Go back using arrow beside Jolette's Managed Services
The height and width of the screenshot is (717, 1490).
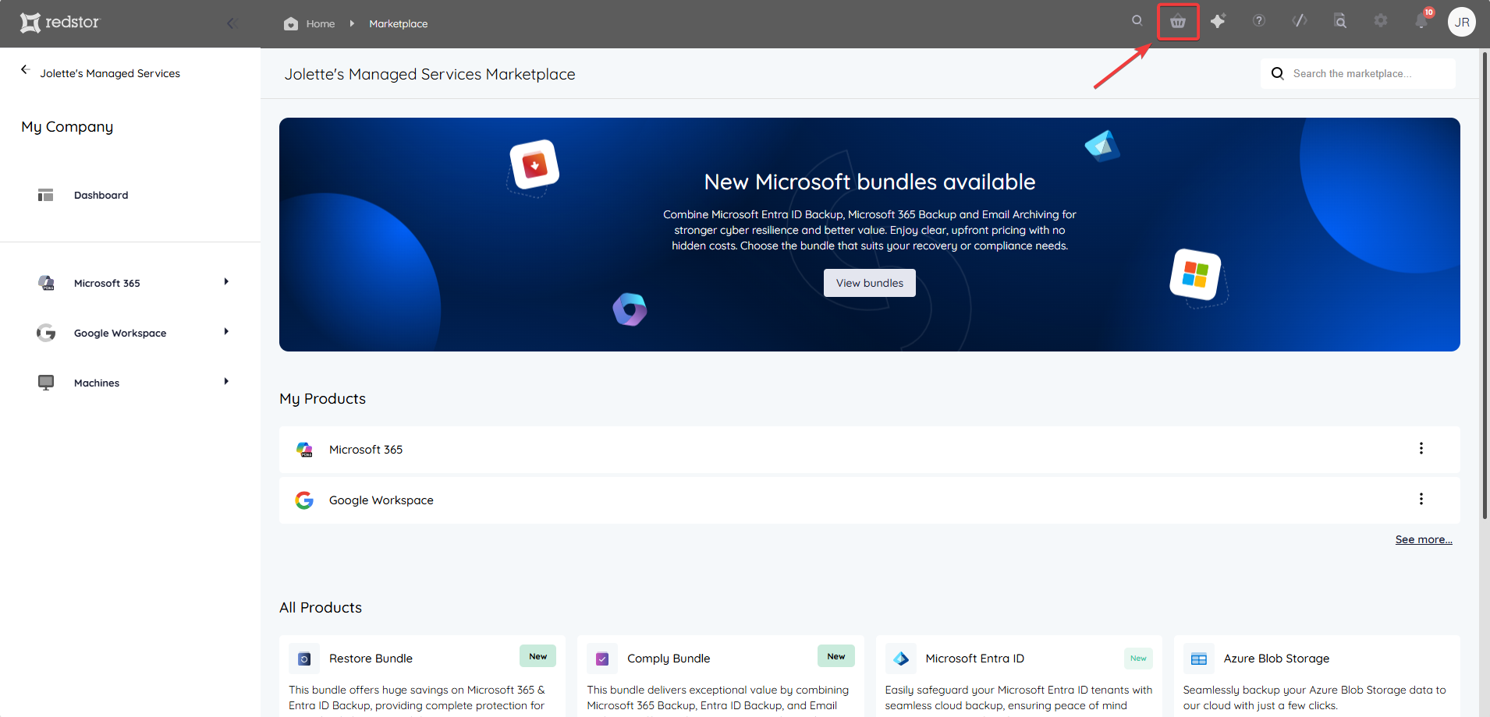pos(25,69)
